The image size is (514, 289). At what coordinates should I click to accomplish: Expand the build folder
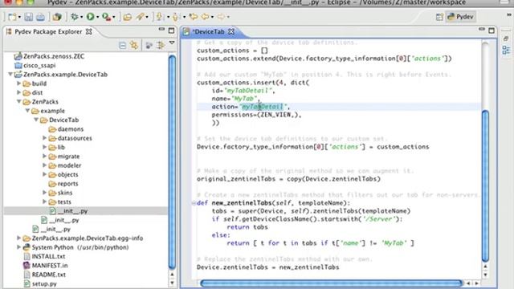tap(19, 83)
